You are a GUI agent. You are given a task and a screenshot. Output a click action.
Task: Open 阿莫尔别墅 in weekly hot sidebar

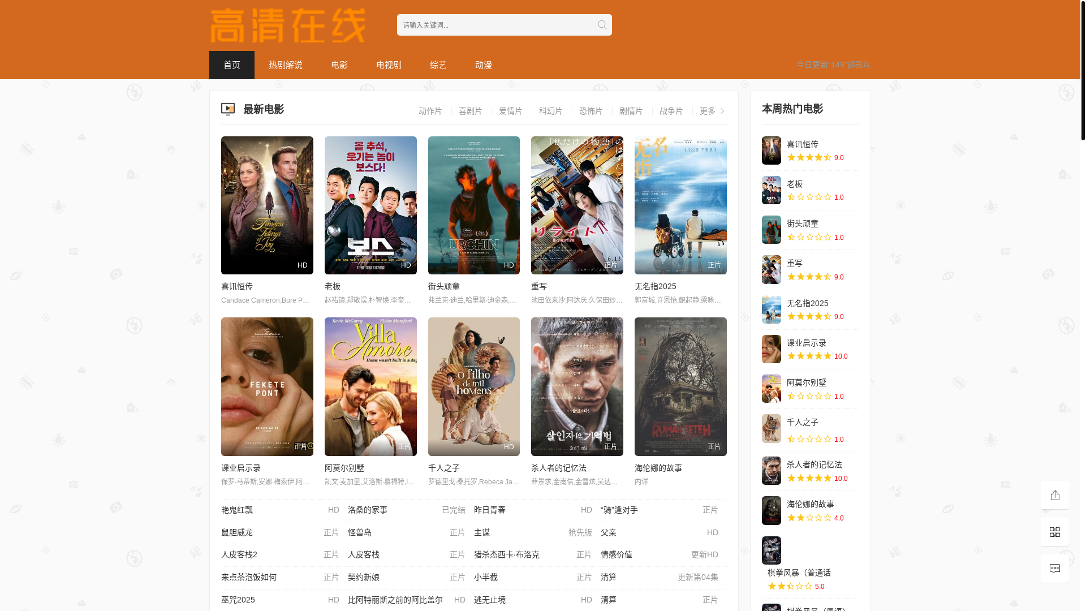click(807, 382)
